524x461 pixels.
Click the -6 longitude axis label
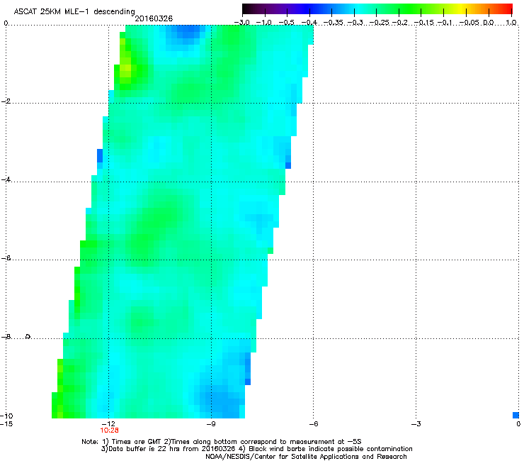[313, 424]
